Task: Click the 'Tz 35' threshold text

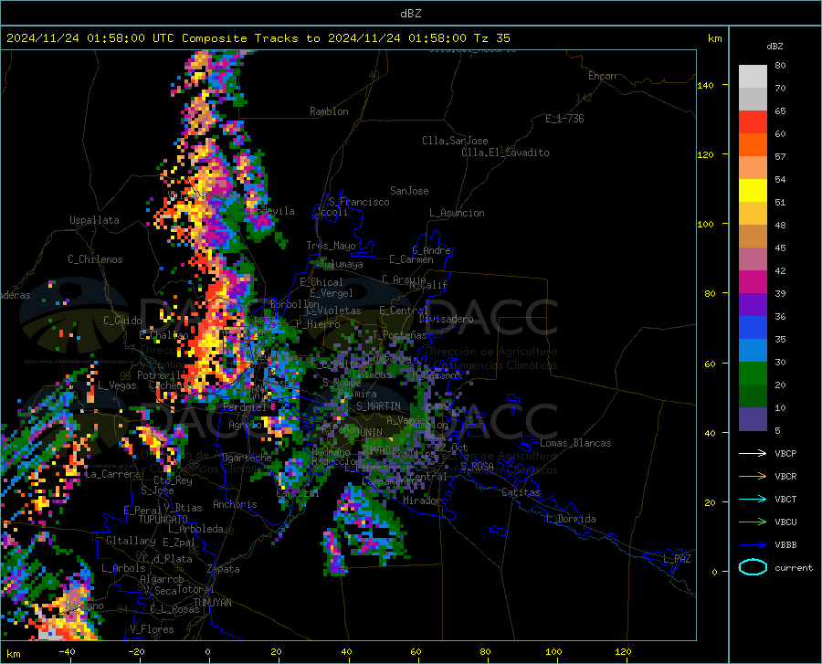Action: coord(491,38)
